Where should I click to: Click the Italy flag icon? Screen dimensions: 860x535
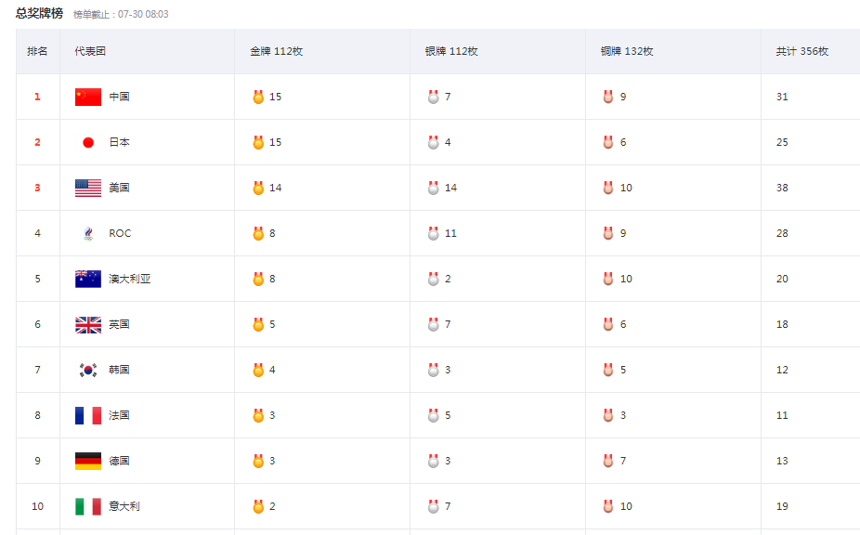point(88,507)
